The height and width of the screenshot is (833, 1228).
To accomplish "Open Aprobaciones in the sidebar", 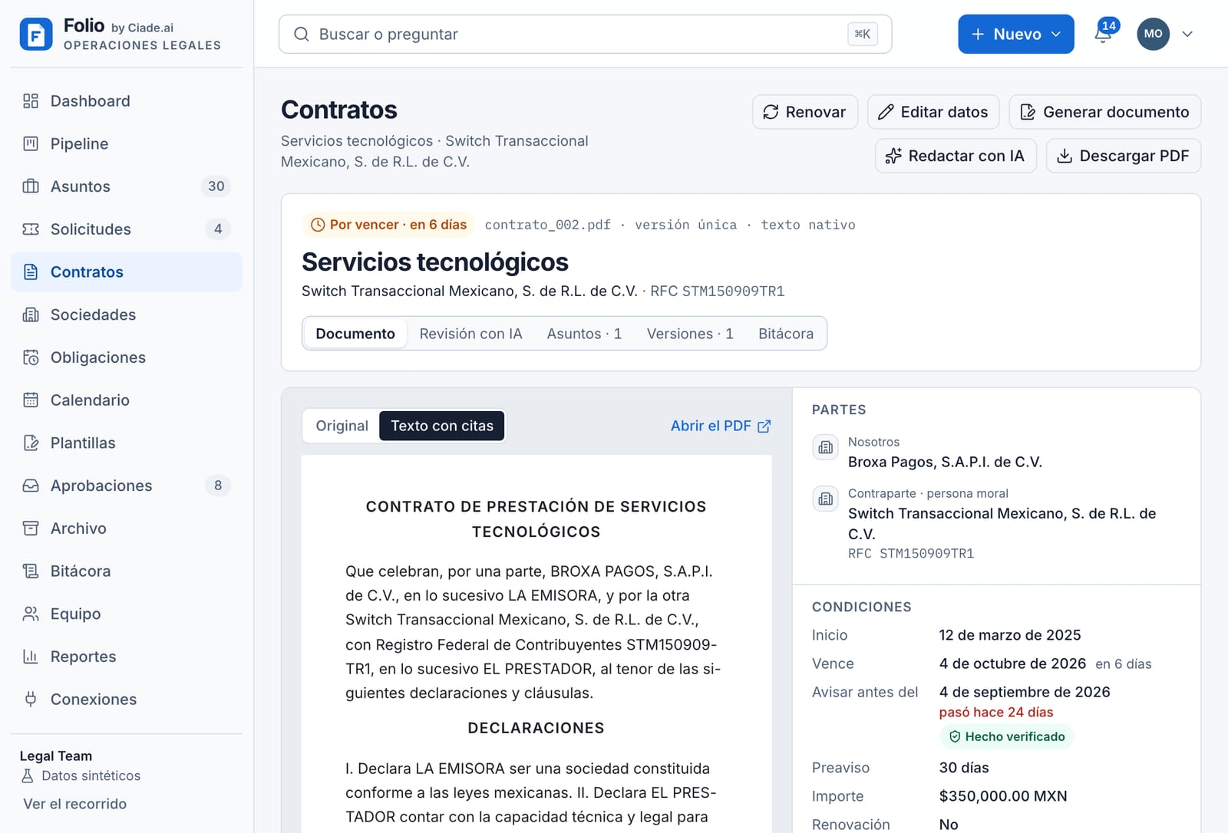I will [x=127, y=486].
